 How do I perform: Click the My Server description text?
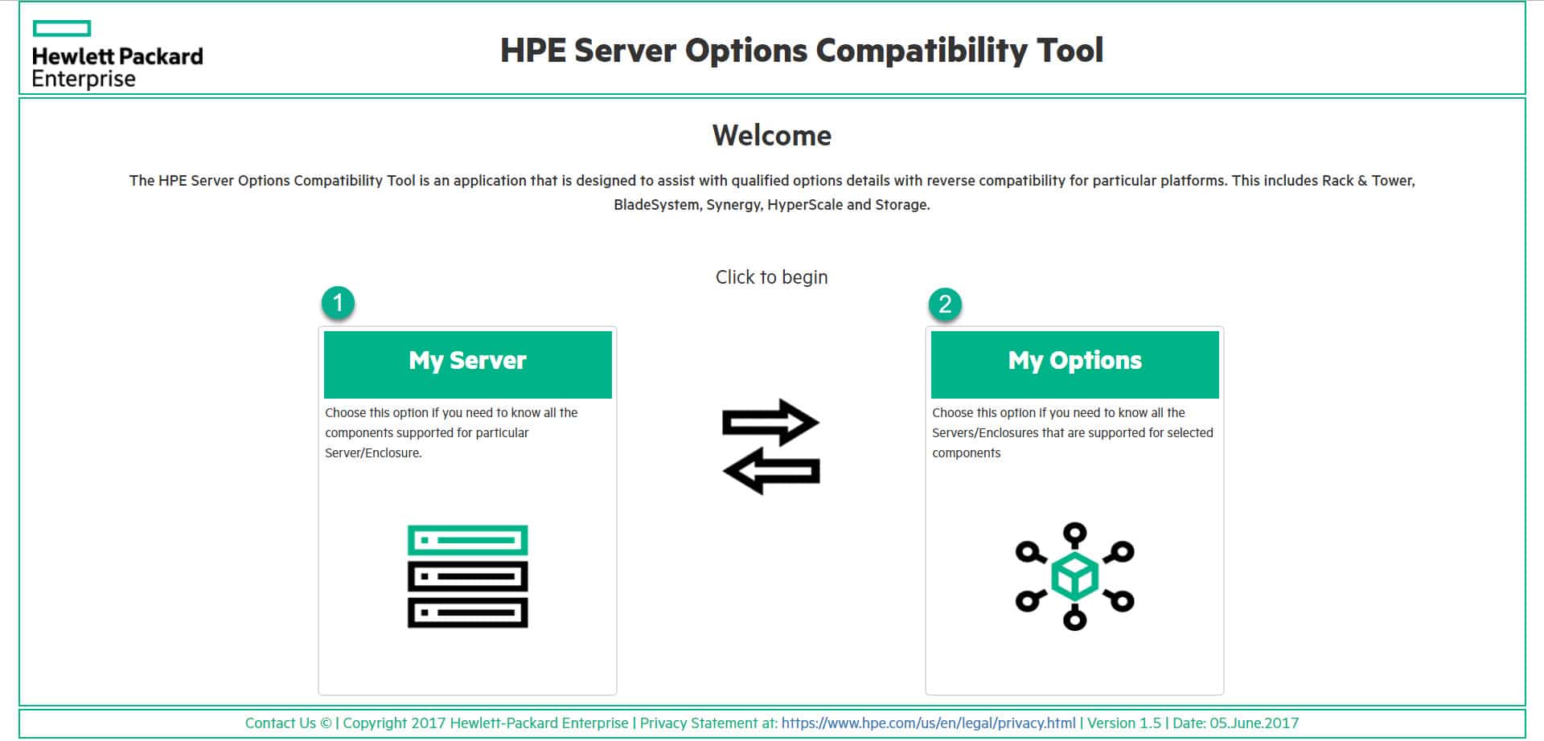click(x=451, y=432)
